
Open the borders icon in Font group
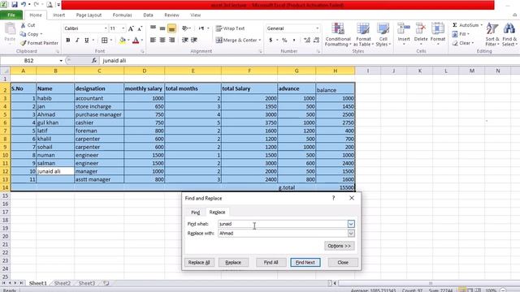pyautogui.click(x=105, y=40)
